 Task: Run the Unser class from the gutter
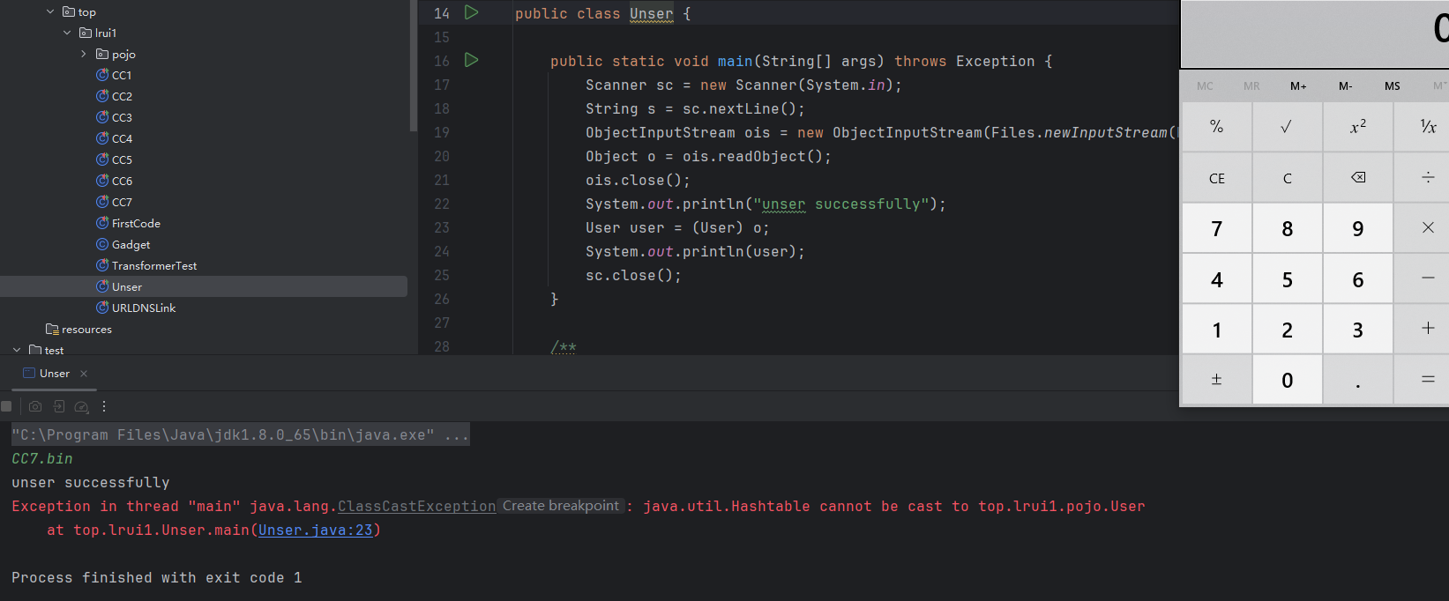472,12
